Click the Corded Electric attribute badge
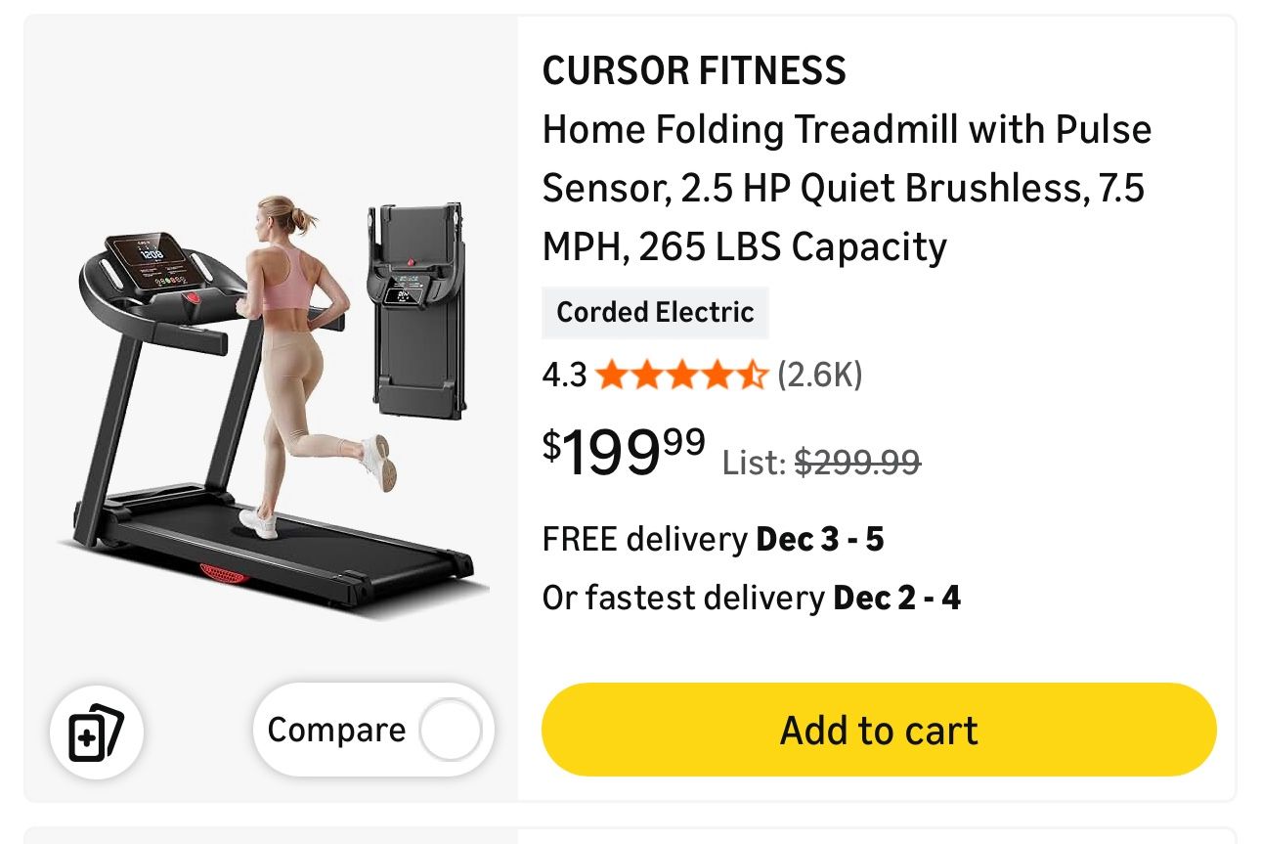The image size is (1261, 844). 655,312
